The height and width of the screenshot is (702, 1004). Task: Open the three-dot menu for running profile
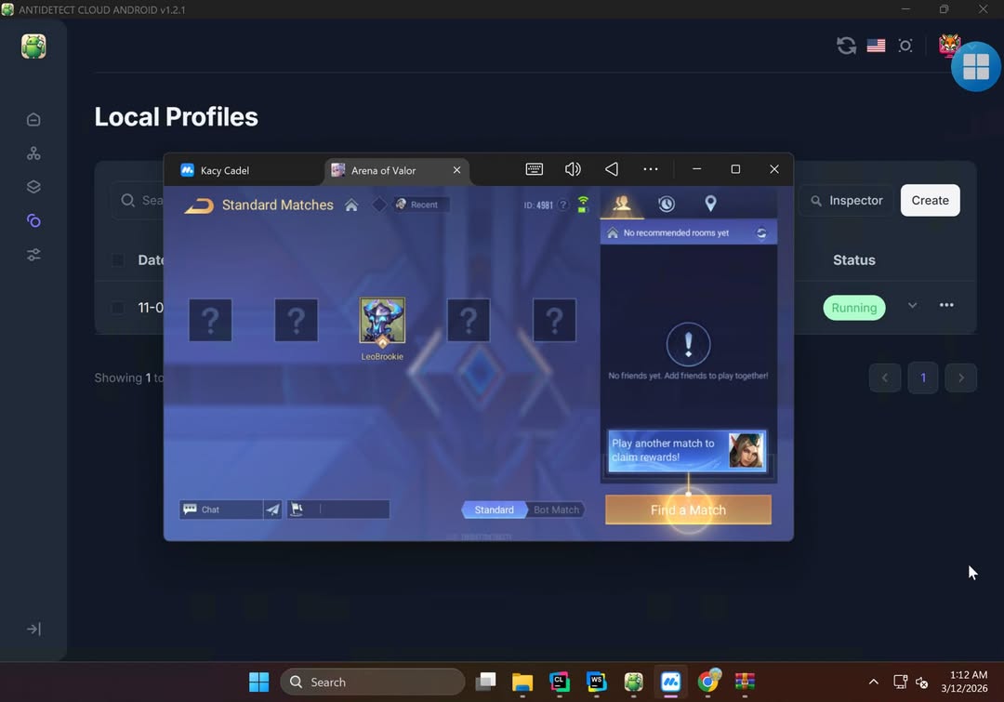pyautogui.click(x=946, y=305)
